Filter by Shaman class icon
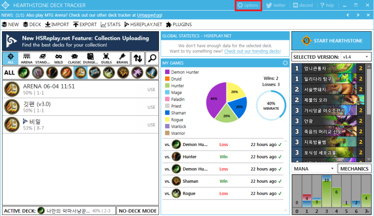 [x=123, y=73]
